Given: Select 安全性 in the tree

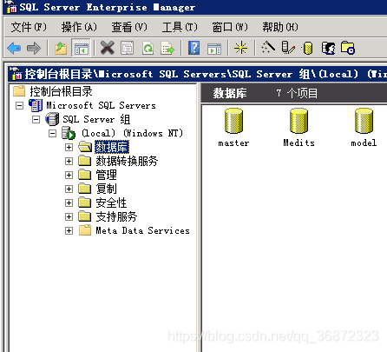Looking at the screenshot, I should click(111, 203).
